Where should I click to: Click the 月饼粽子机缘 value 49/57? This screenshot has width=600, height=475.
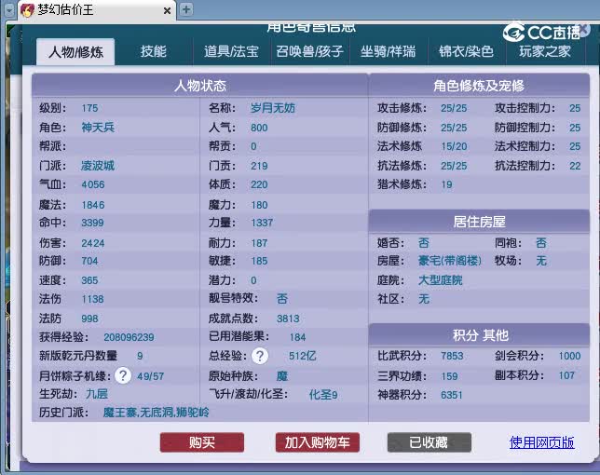150,376
